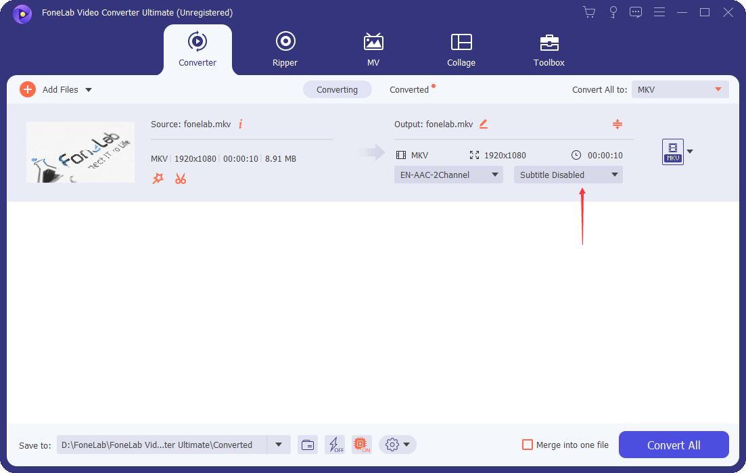
Task: Open the edit effects star wand icon
Action: click(158, 179)
